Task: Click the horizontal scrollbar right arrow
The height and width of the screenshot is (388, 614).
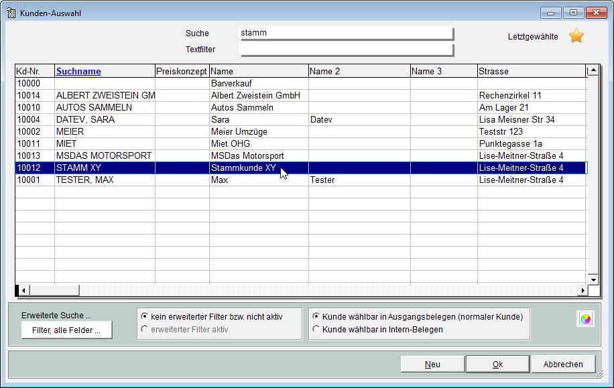Action: tap(582, 291)
